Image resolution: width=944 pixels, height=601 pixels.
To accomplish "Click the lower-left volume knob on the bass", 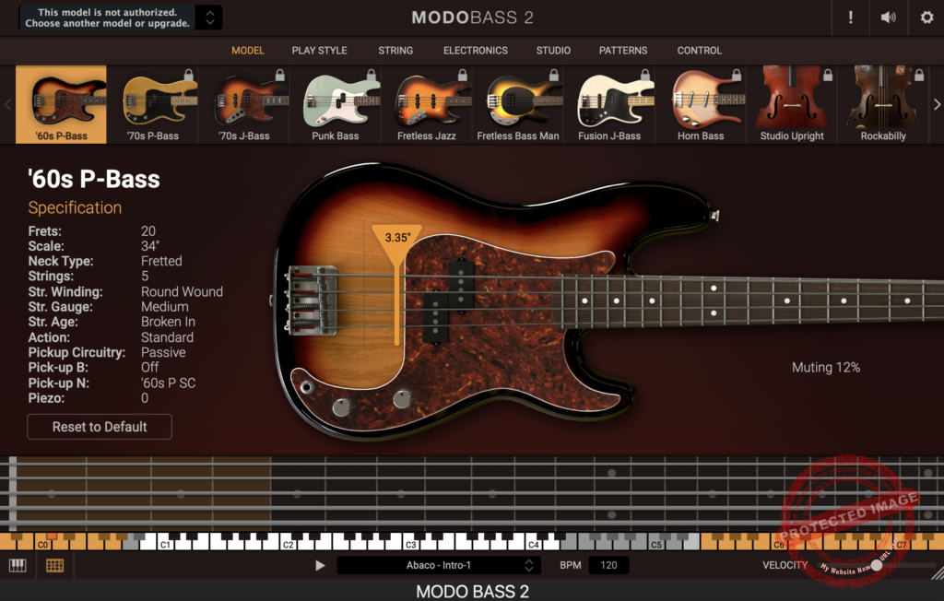I will (x=341, y=407).
